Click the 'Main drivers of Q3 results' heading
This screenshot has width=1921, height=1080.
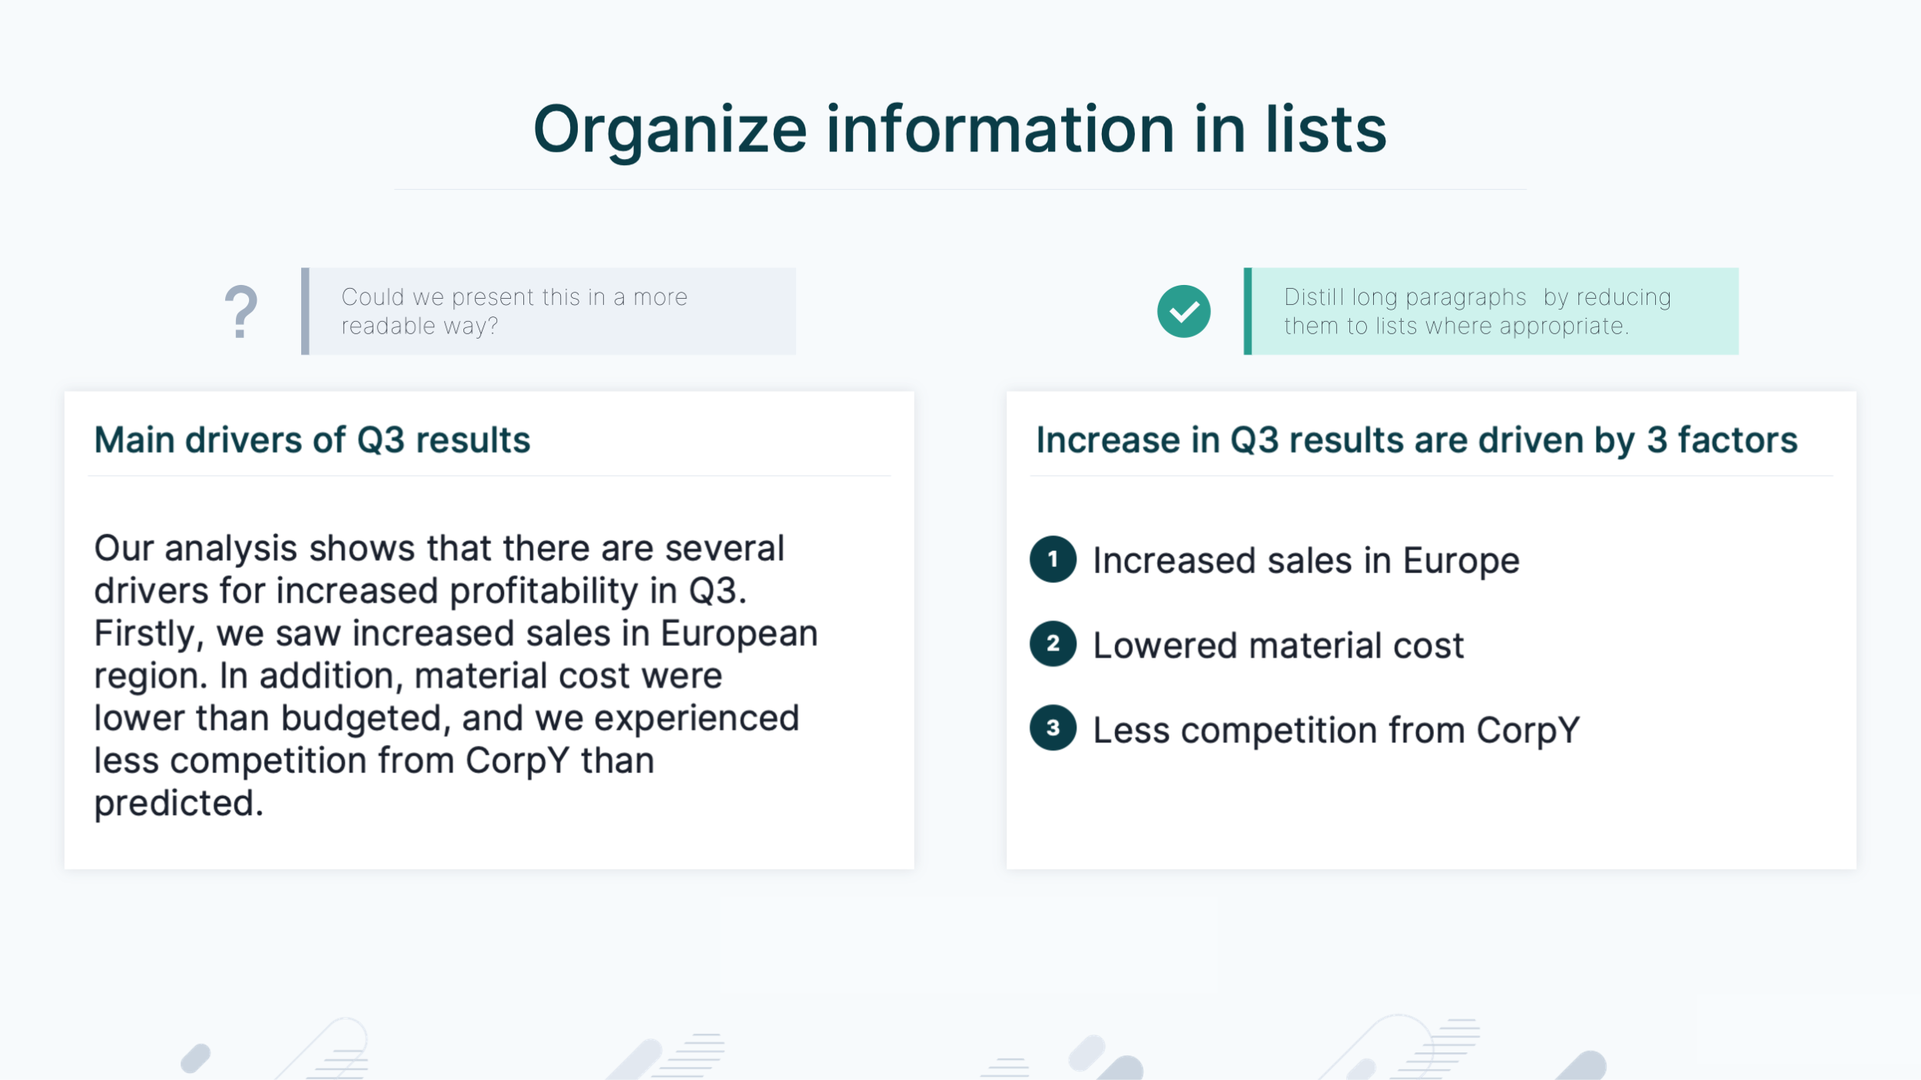[x=311, y=439]
